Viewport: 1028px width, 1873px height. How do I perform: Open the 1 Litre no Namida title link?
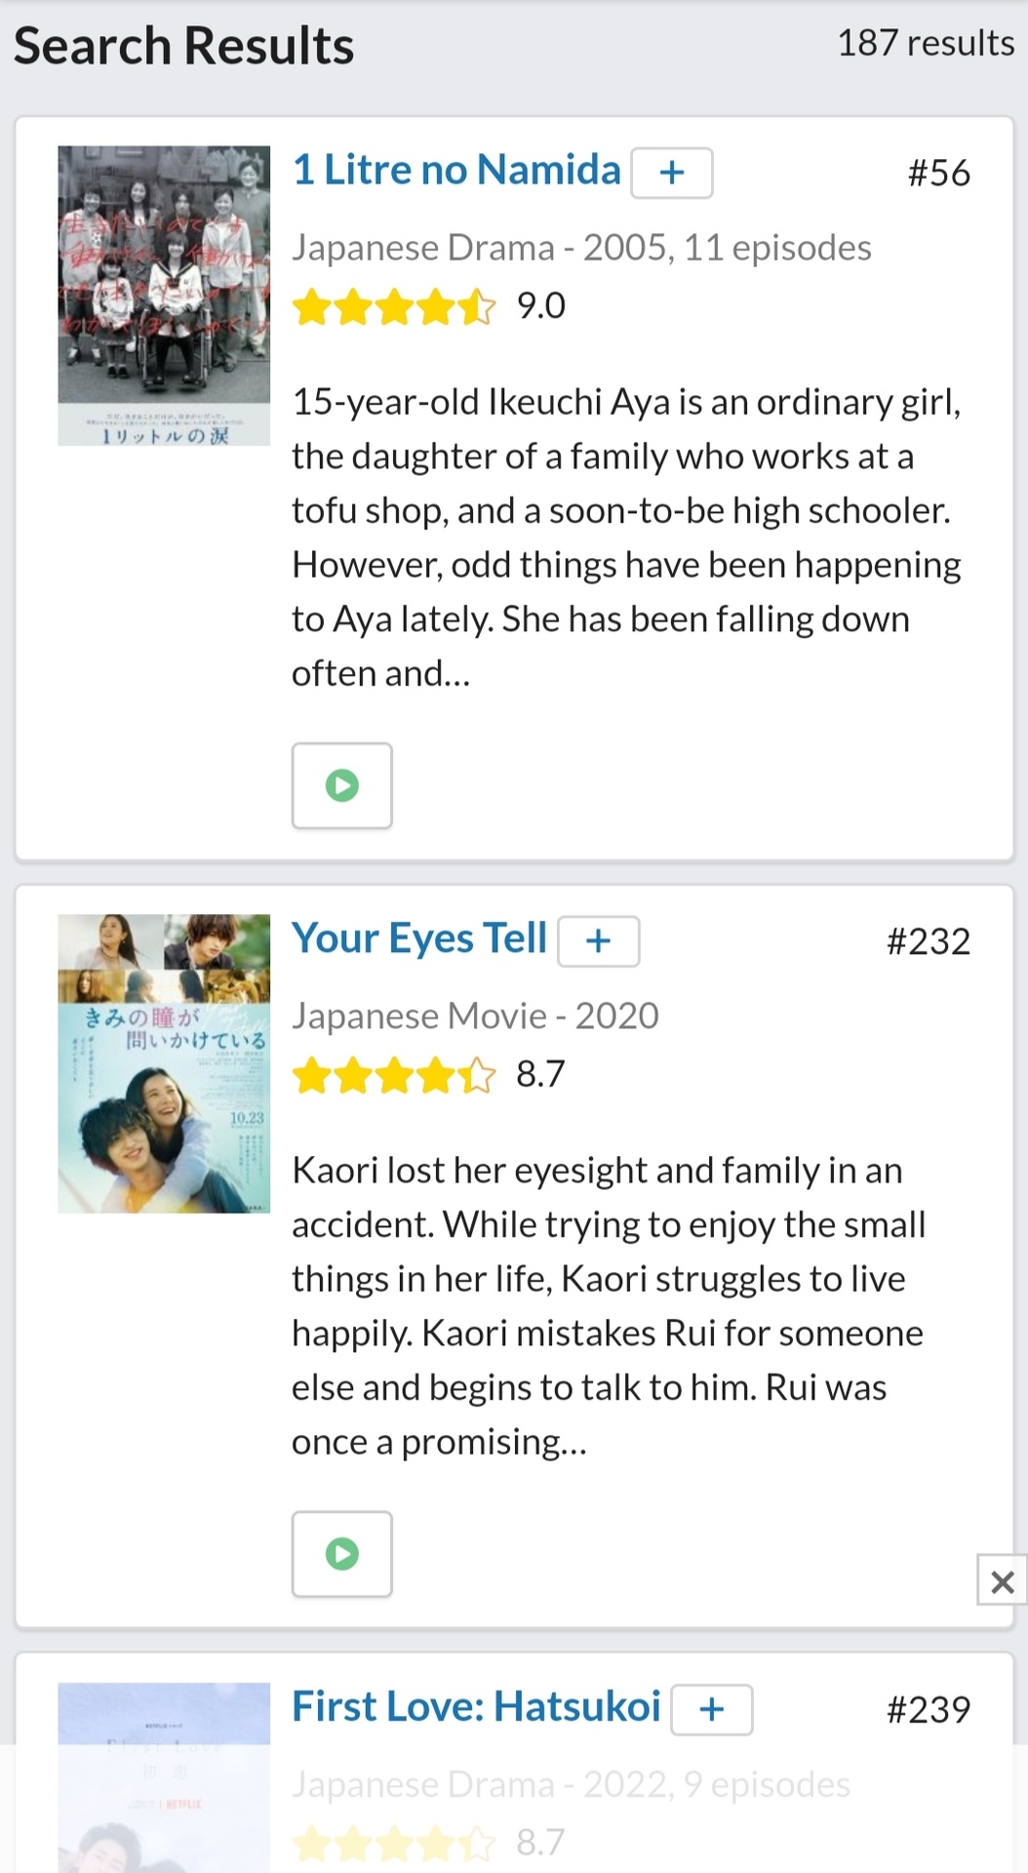click(x=456, y=171)
